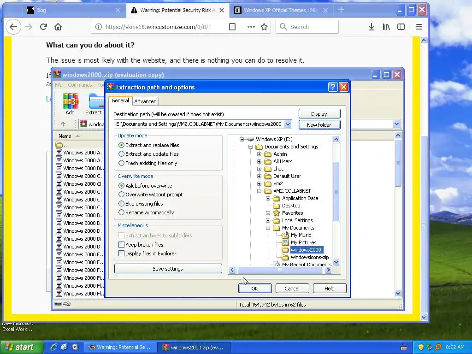472x354 pixels.
Task: Switch to Windows XP Official Themes tab
Action: click(x=281, y=10)
